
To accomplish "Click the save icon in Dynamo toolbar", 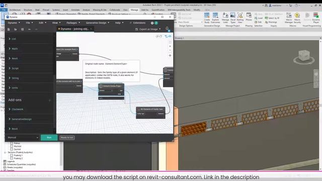I will coord(22,29).
